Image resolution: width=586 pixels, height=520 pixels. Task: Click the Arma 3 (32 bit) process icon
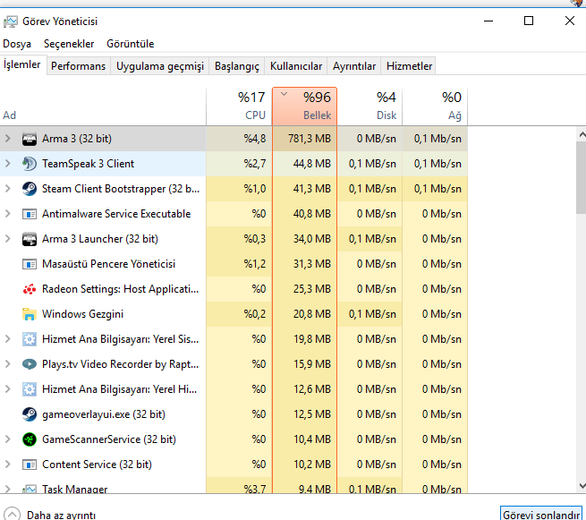(x=30, y=139)
